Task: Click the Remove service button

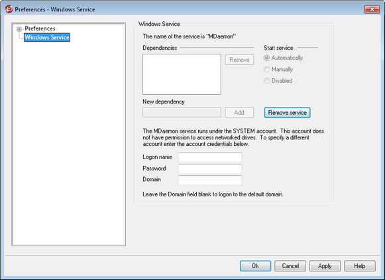Action: tap(288, 113)
